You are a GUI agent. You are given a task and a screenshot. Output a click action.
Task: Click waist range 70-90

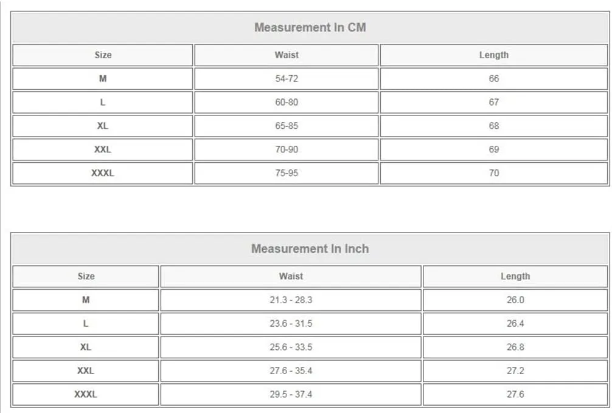[287, 149]
